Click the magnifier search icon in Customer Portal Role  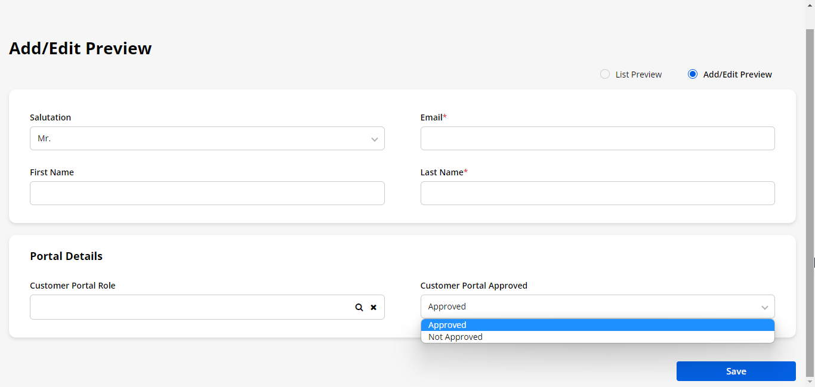click(x=359, y=308)
